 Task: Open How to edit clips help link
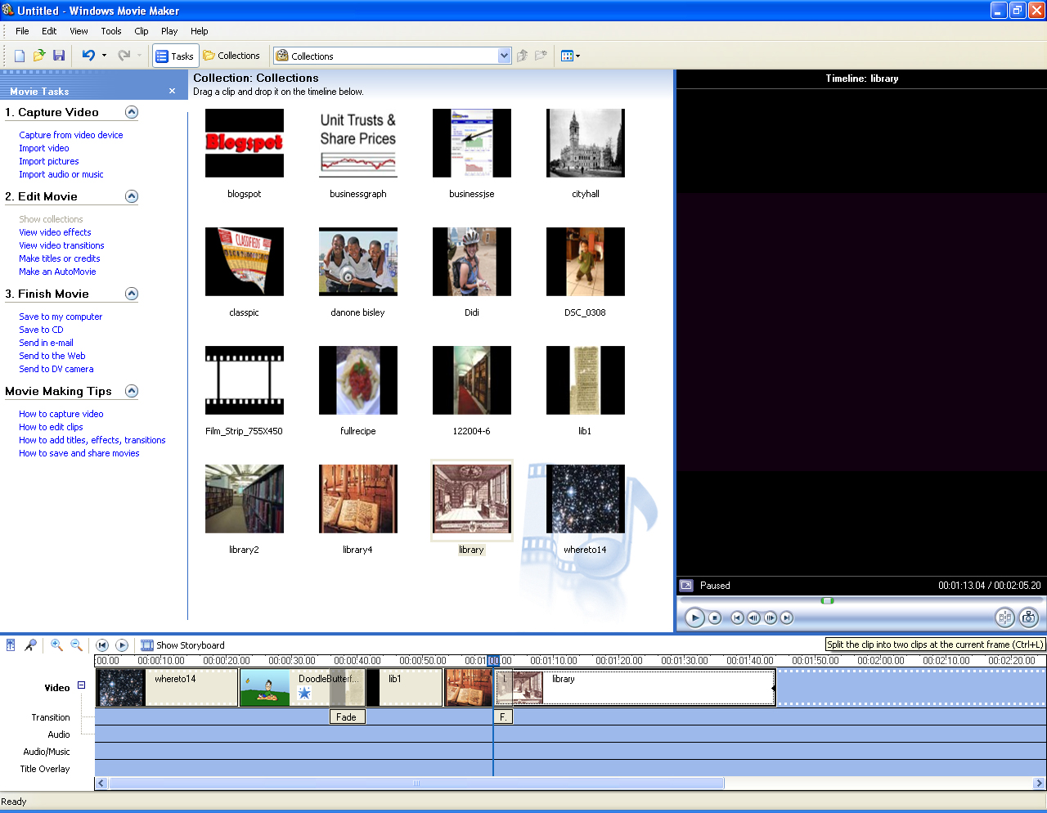coord(51,427)
